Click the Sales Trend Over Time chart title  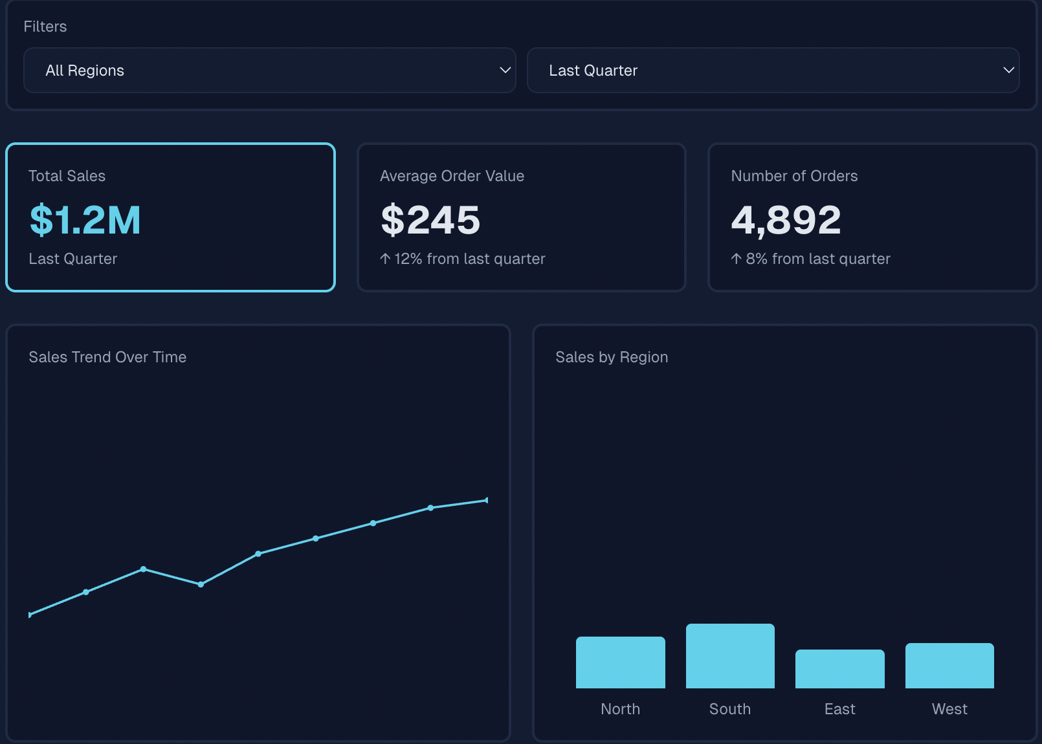pyautogui.click(x=107, y=356)
